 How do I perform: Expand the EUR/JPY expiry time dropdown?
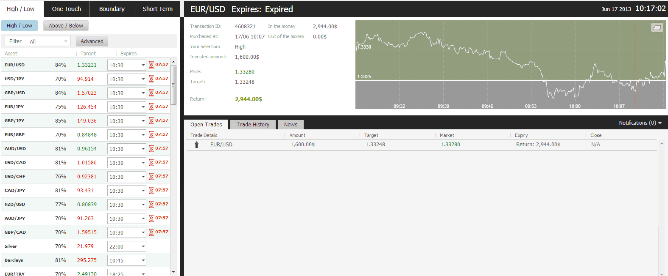pos(126,107)
